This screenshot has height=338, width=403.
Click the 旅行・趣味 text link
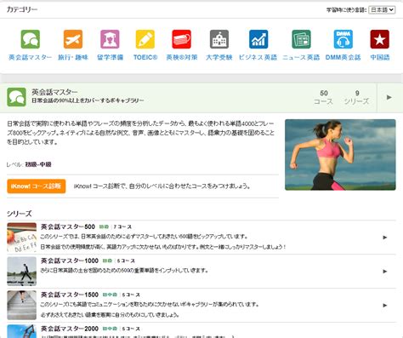coord(73,57)
